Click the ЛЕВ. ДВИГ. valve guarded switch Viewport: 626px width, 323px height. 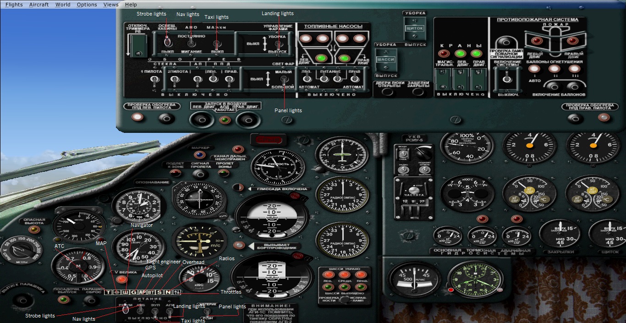coord(460,80)
